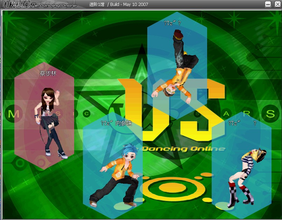Click the Build - May 10 2007 text
This screenshot has width=282, height=220.
[x=129, y=4]
